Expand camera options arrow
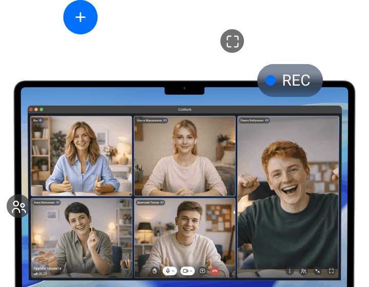Screen dimensions: 369x287 (191, 271)
